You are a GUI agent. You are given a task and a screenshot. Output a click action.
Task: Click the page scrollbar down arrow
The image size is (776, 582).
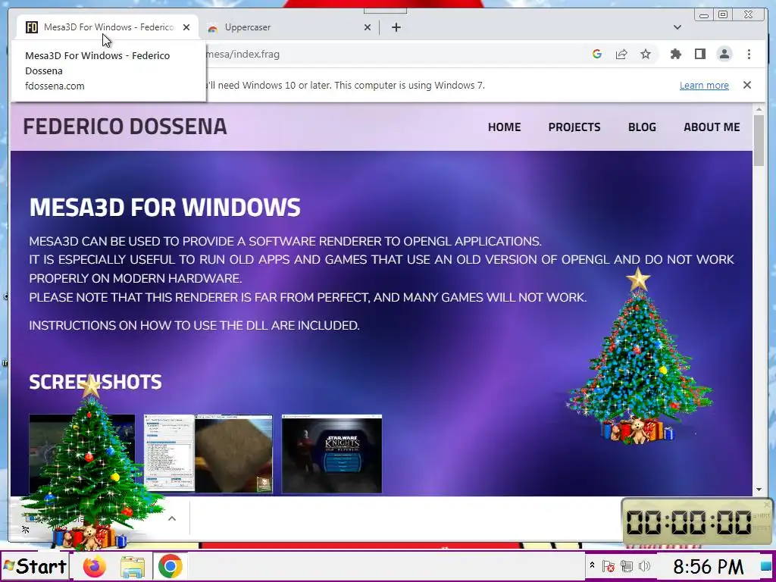click(x=759, y=490)
